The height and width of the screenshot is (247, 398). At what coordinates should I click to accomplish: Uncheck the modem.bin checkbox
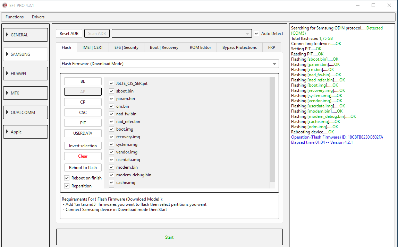pos(111,167)
